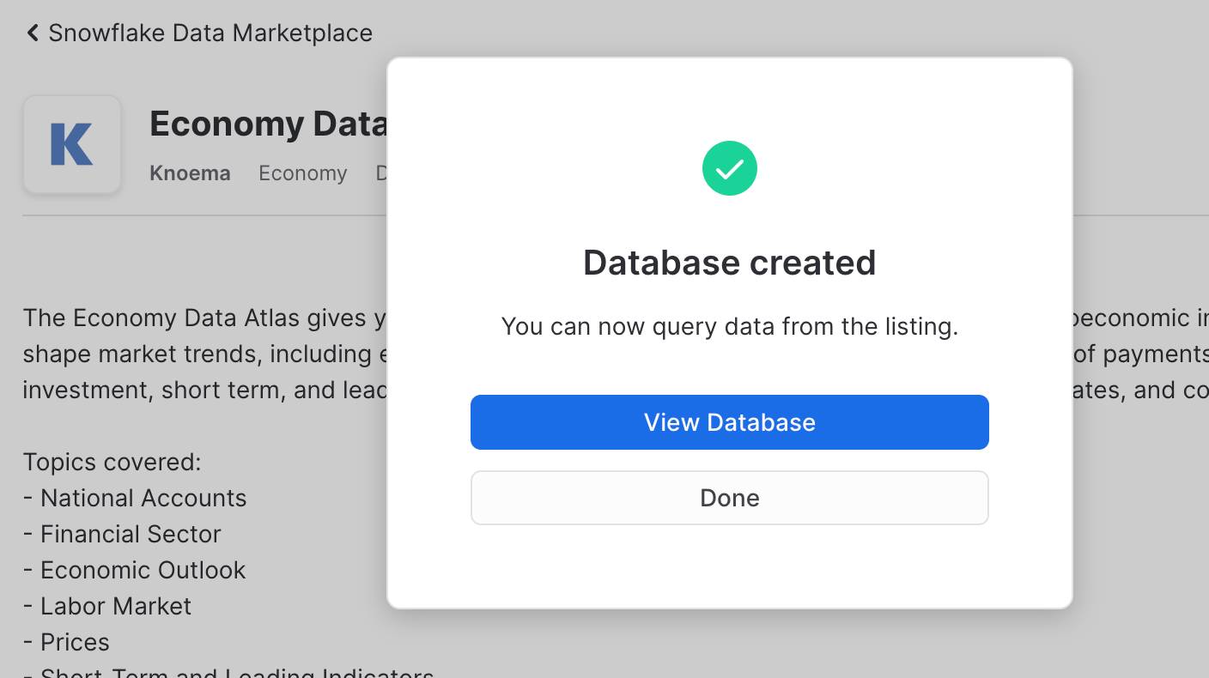Image resolution: width=1209 pixels, height=678 pixels.
Task: Click the National Accounts topic entry
Action: pos(135,498)
